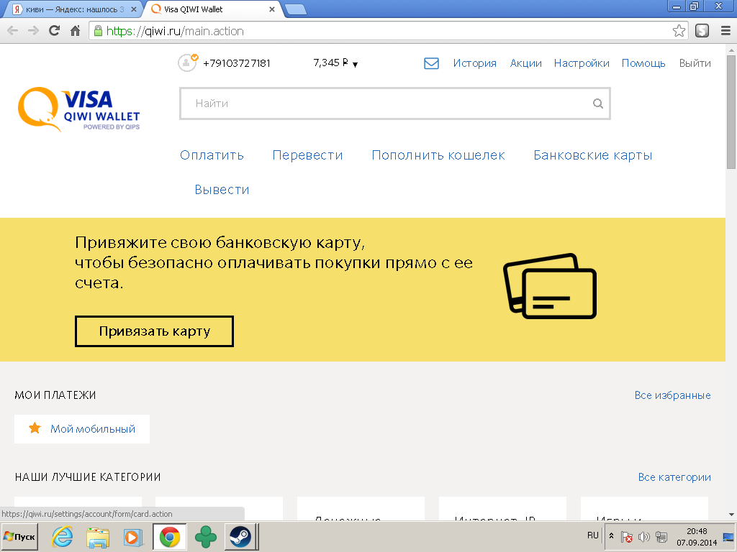
Task: Click the browser extension icon beside the star
Action: click(x=702, y=31)
